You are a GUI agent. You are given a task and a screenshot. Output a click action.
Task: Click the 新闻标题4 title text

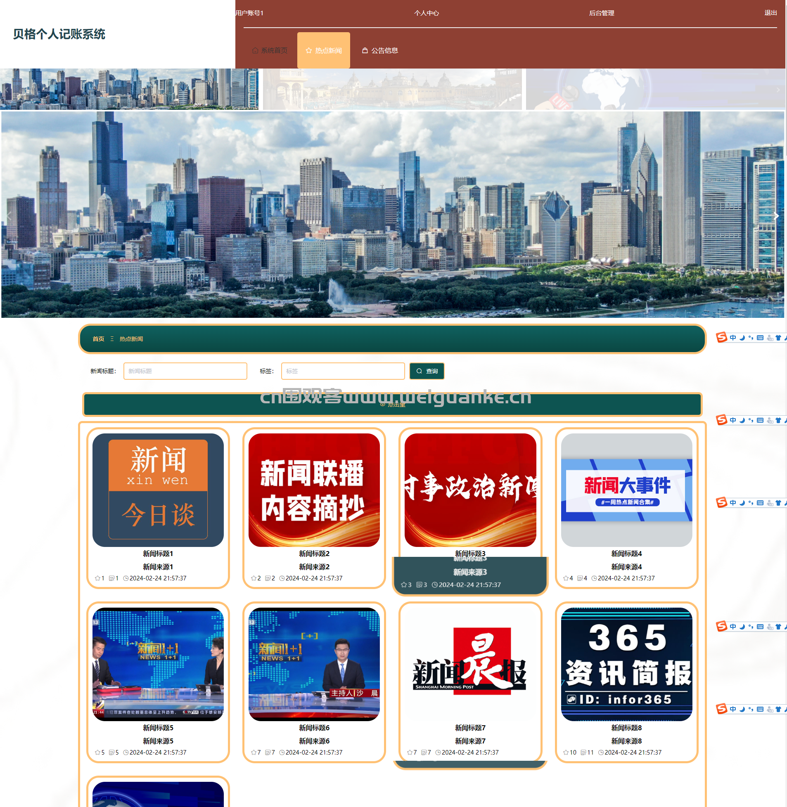tap(627, 554)
